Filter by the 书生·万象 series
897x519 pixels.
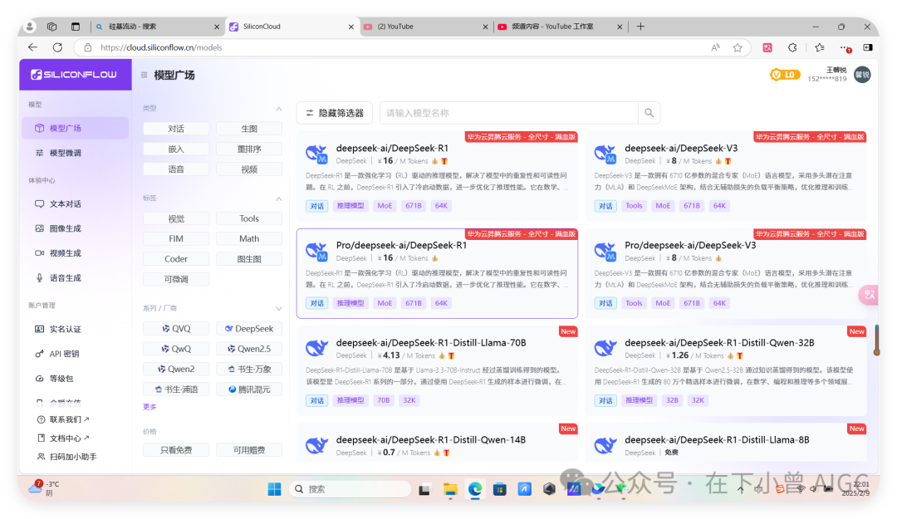(249, 369)
